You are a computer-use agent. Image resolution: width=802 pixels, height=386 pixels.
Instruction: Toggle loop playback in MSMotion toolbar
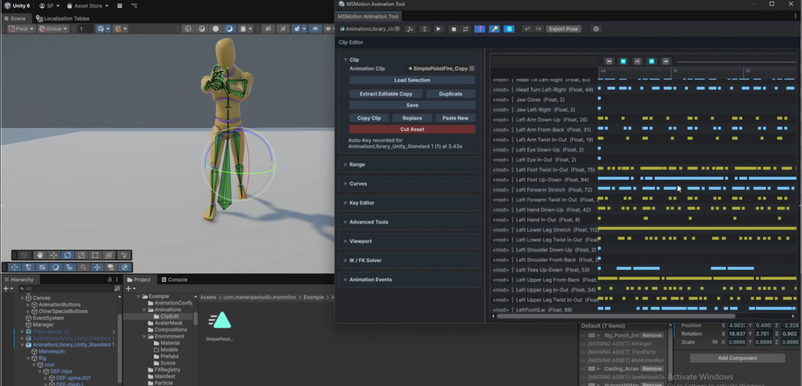466,29
